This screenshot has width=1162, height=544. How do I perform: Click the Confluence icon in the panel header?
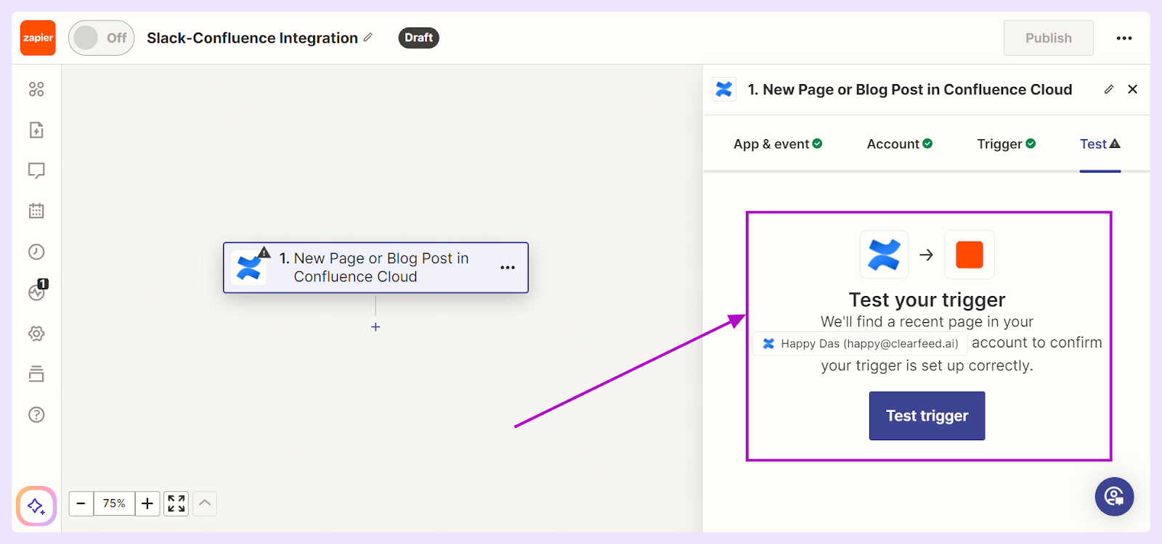point(724,89)
